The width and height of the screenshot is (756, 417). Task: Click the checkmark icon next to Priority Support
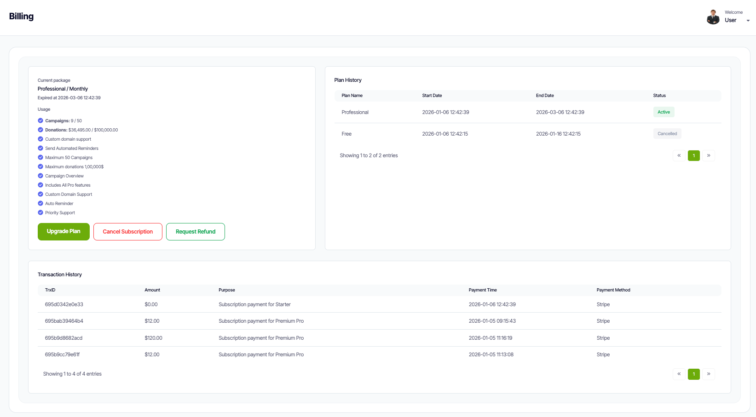(40, 212)
